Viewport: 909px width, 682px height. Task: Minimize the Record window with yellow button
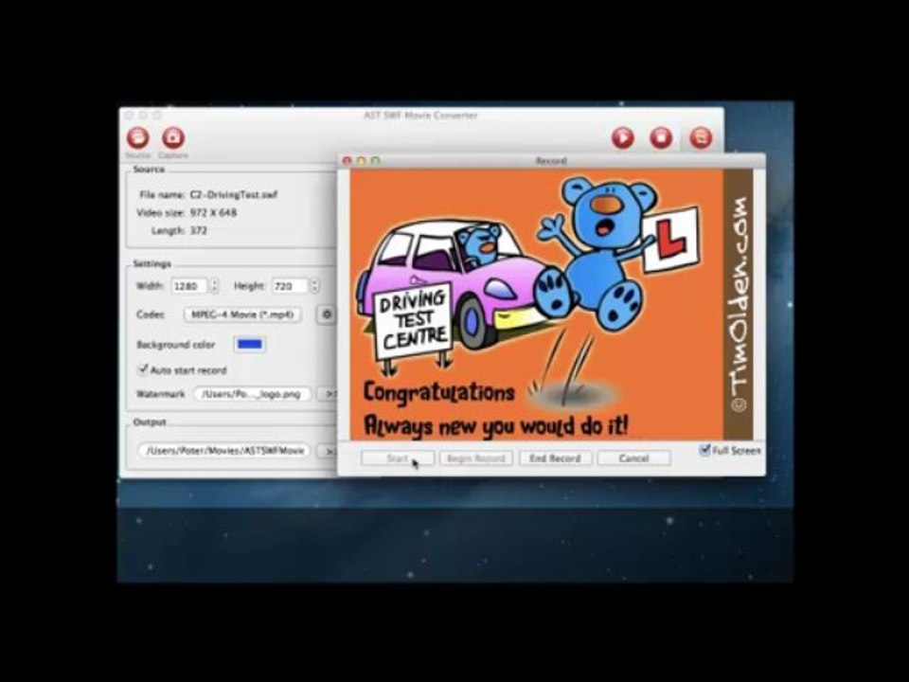click(361, 161)
